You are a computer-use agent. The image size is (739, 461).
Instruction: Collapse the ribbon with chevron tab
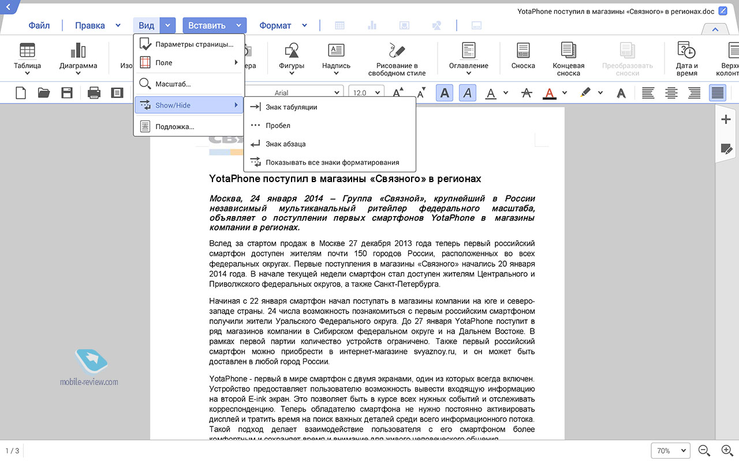(x=715, y=29)
